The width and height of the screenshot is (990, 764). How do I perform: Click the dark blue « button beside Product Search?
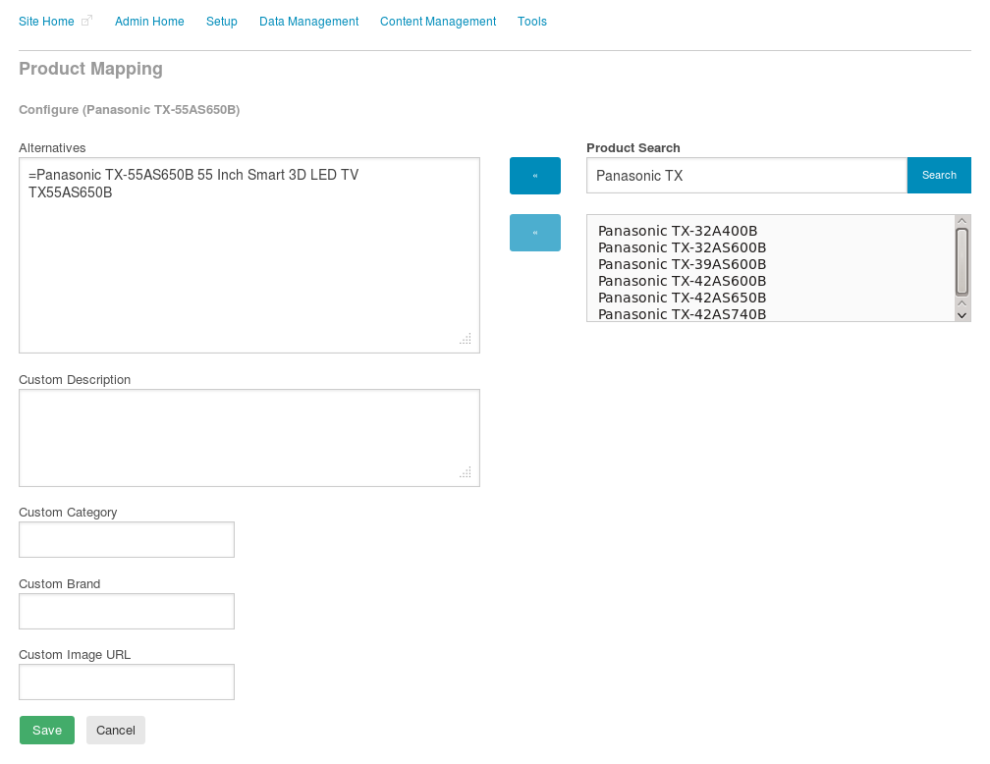pyautogui.click(x=534, y=176)
